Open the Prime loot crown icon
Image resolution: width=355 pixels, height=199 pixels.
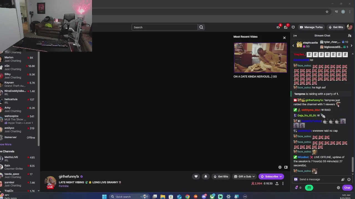click(x=278, y=27)
